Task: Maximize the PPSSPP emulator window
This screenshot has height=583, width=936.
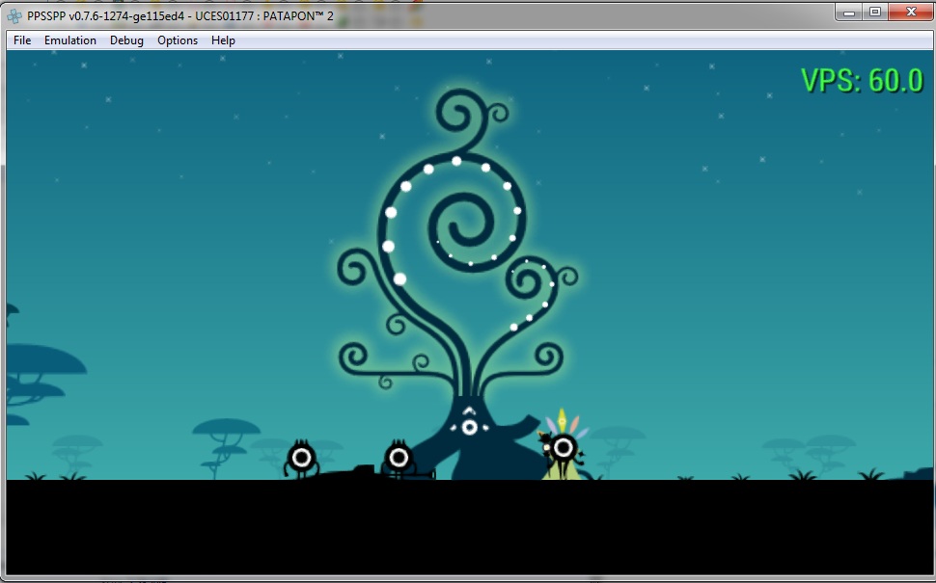Action: [875, 12]
